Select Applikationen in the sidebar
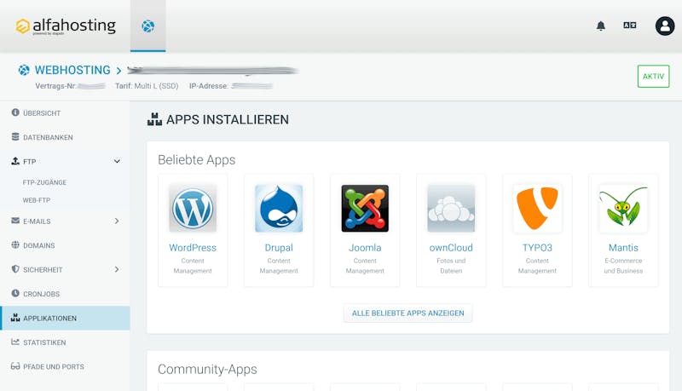This screenshot has width=682, height=391. tap(66, 318)
